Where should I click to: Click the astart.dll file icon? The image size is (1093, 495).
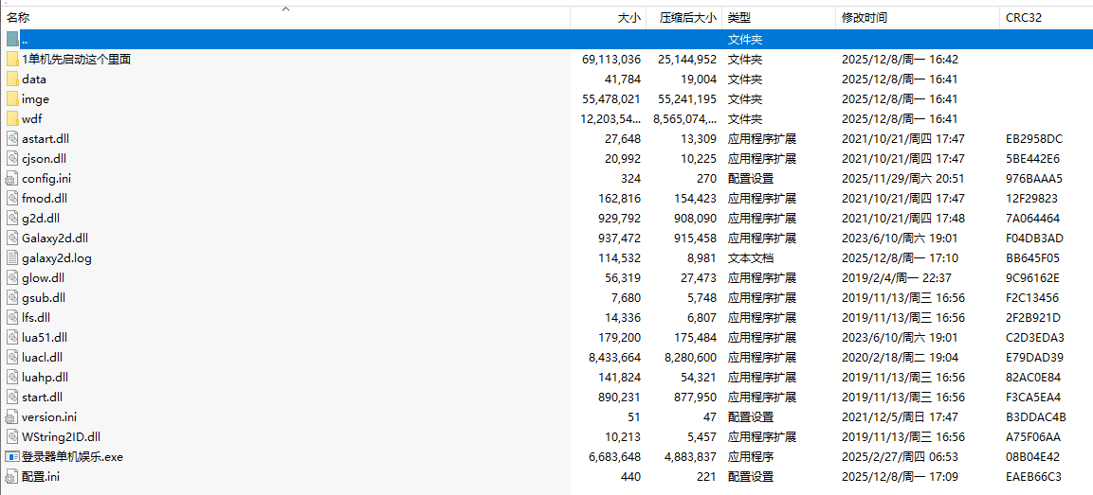click(12, 138)
